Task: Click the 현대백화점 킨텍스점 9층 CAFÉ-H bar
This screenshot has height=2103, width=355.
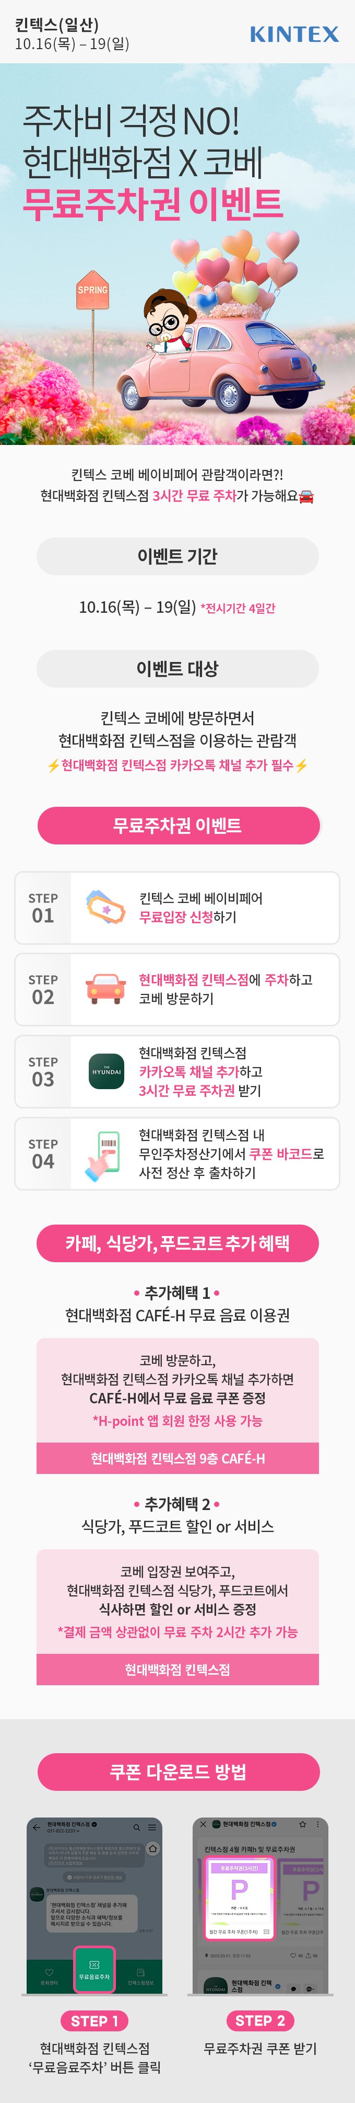Action: coord(177,1458)
